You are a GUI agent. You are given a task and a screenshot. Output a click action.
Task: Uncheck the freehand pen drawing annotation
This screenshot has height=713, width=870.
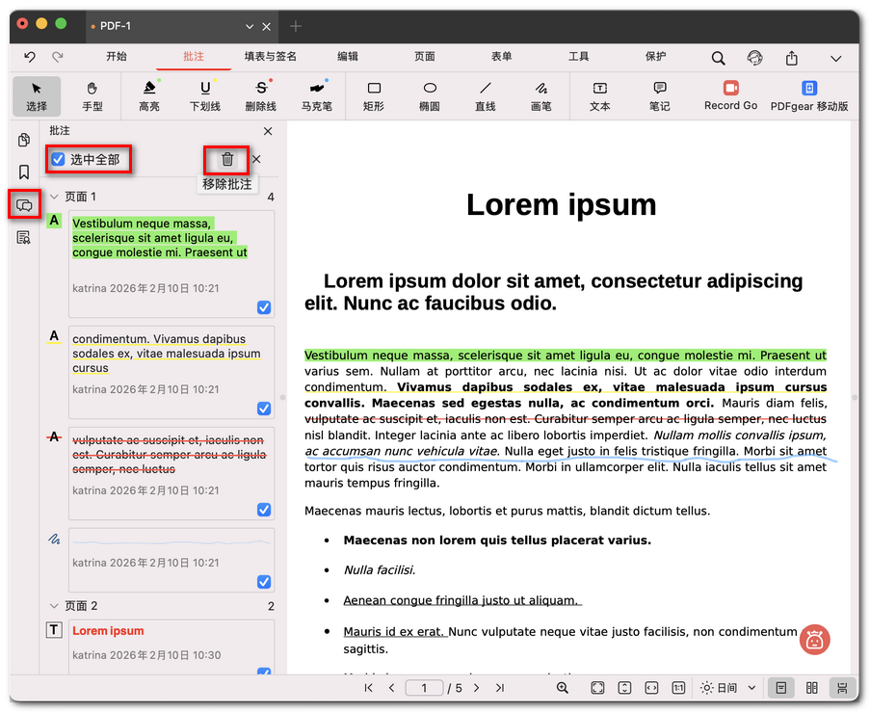[264, 582]
